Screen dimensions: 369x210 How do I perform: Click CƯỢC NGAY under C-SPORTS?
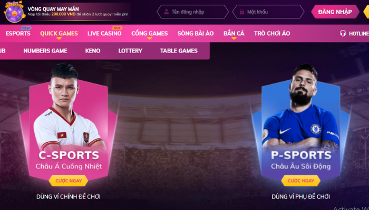tap(69, 181)
